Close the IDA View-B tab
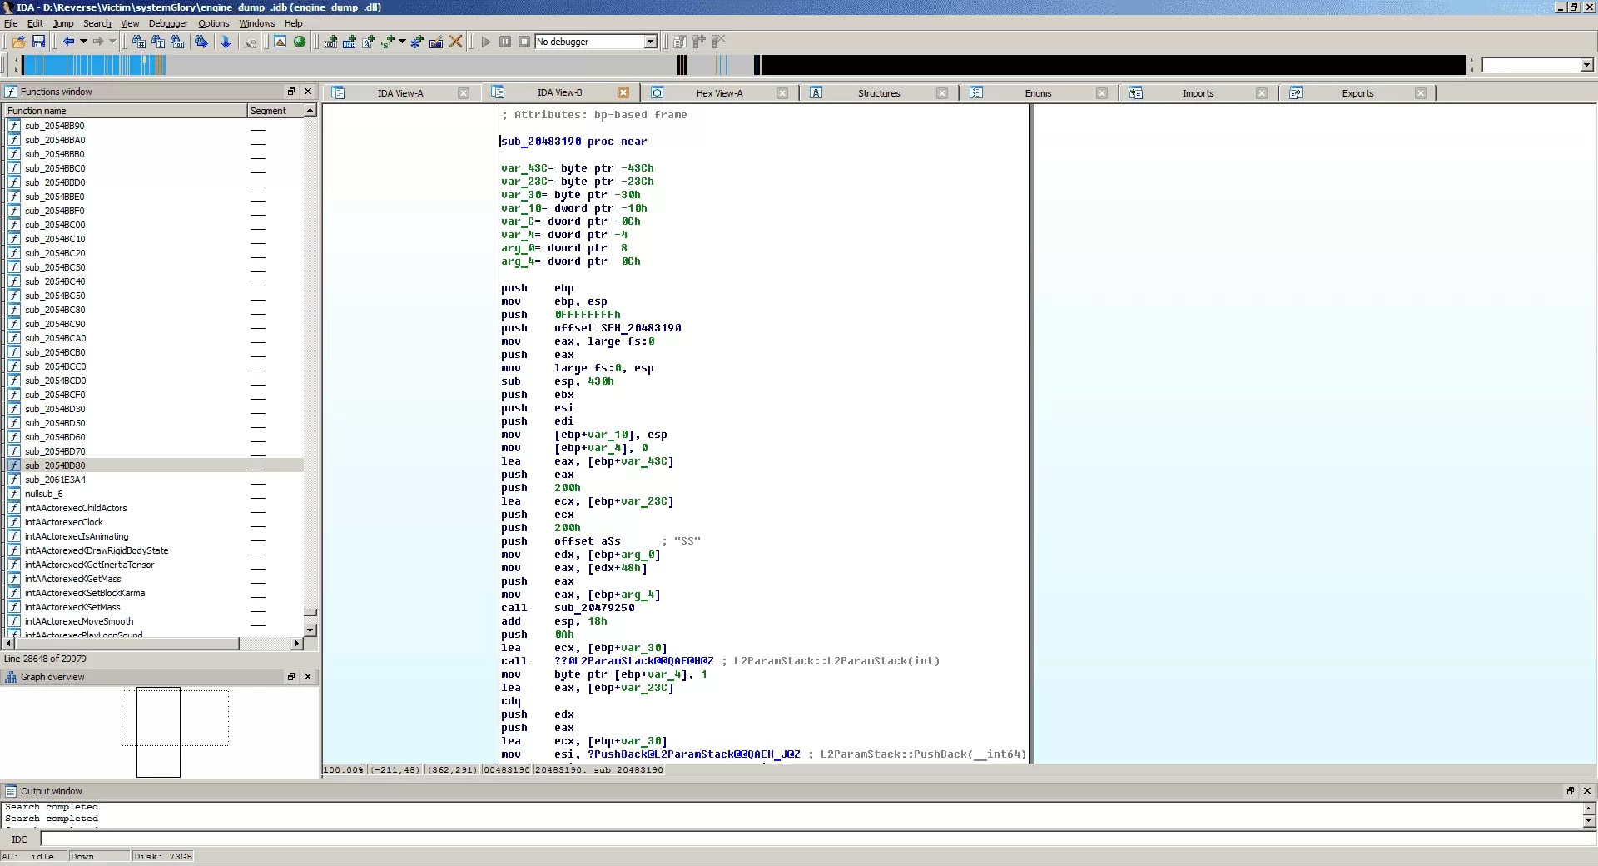This screenshot has width=1598, height=866. [x=623, y=92]
